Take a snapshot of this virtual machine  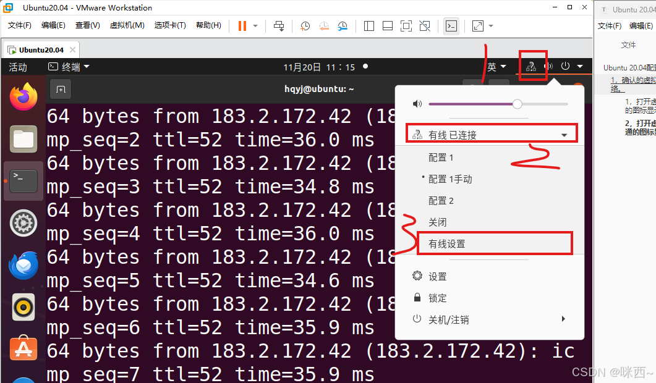coord(305,26)
